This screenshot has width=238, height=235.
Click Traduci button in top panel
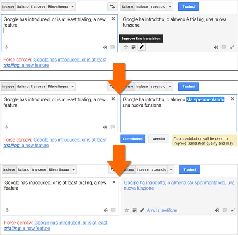click(x=188, y=6)
